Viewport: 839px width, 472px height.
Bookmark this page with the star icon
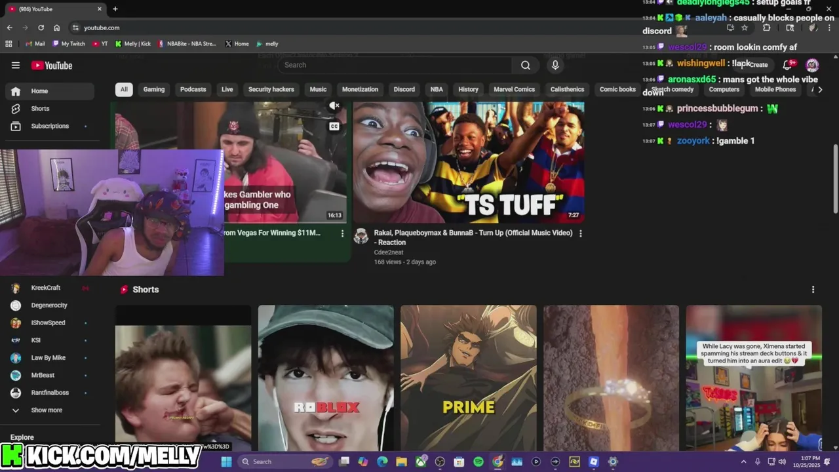745,28
